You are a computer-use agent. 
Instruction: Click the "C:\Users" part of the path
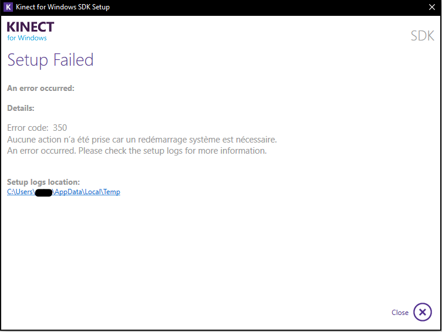[x=20, y=192]
